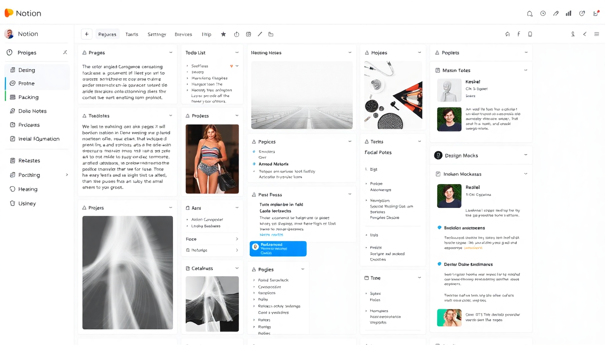Open the Brevces tab
The image size is (605, 345).
(183, 34)
